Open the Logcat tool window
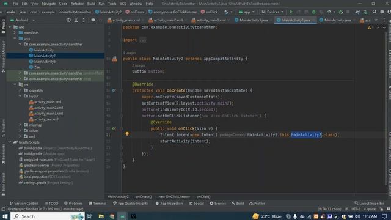 click(197, 204)
